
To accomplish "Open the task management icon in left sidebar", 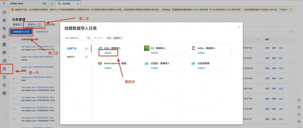I will tap(4, 69).
